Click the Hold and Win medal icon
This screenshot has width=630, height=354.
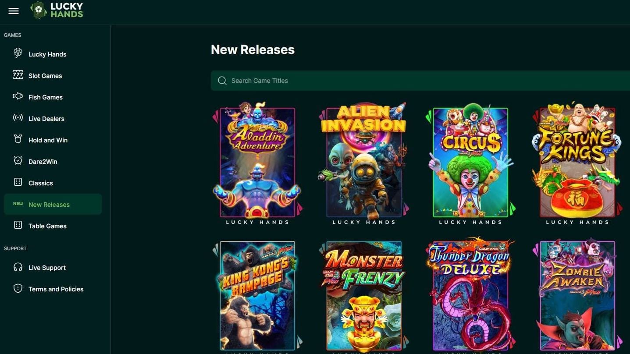pyautogui.click(x=18, y=139)
